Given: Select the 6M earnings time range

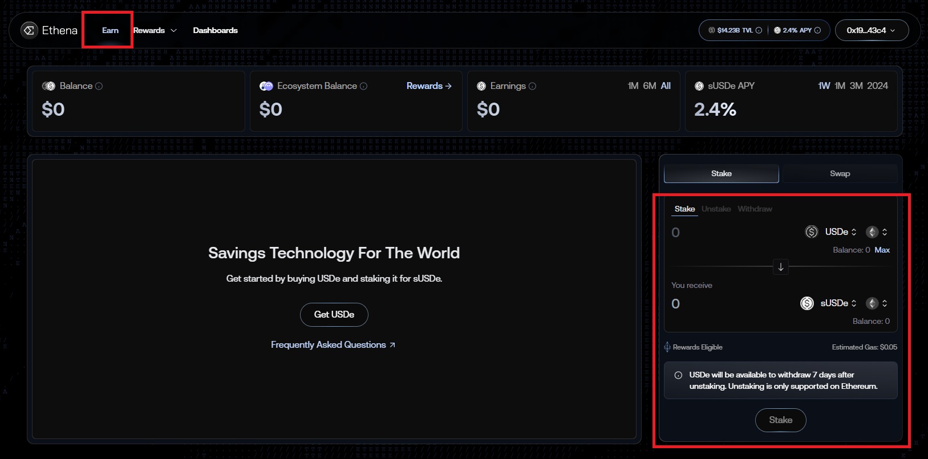Looking at the screenshot, I should click(x=649, y=86).
